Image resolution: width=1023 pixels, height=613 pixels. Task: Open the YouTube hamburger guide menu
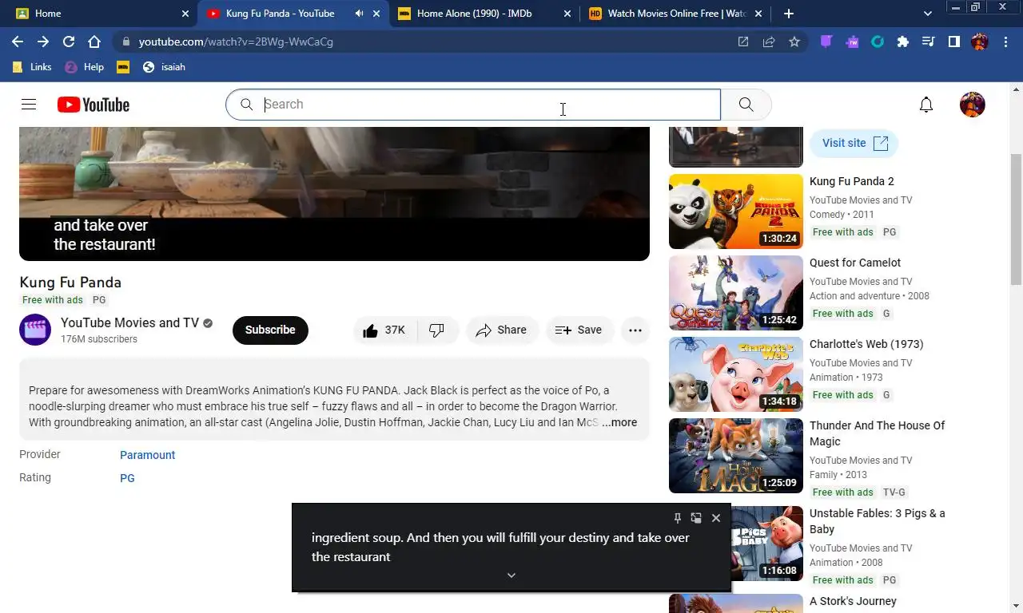(x=29, y=105)
